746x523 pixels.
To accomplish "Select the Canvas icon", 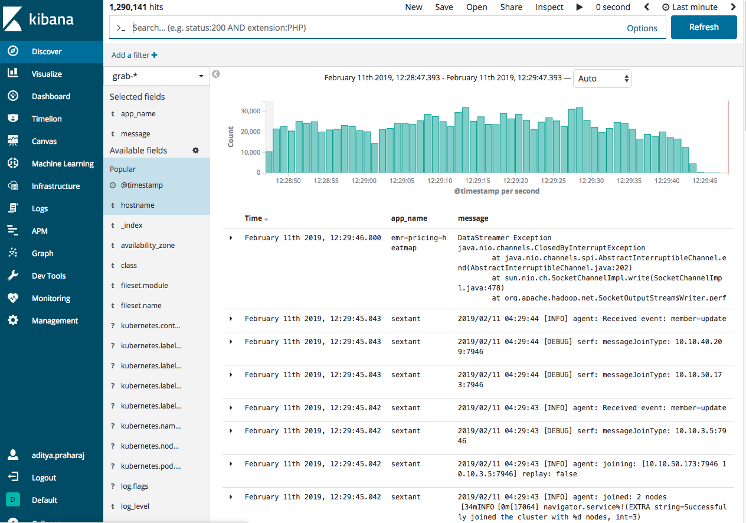I will coord(13,141).
